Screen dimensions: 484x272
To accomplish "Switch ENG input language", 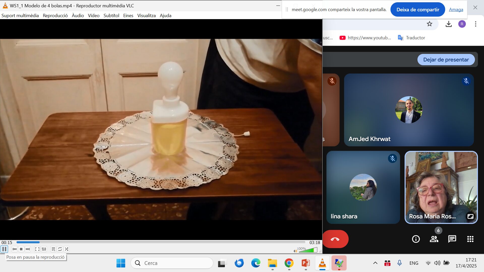I will [x=414, y=263].
